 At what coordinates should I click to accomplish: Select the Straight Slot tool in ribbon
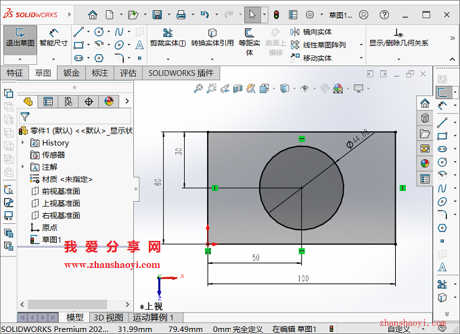point(78,58)
